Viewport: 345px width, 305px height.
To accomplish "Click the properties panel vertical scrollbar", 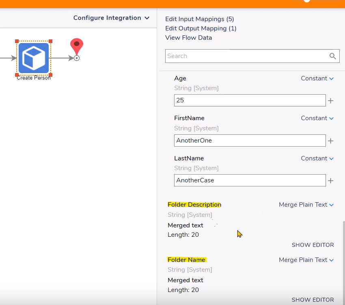I will [344, 262].
